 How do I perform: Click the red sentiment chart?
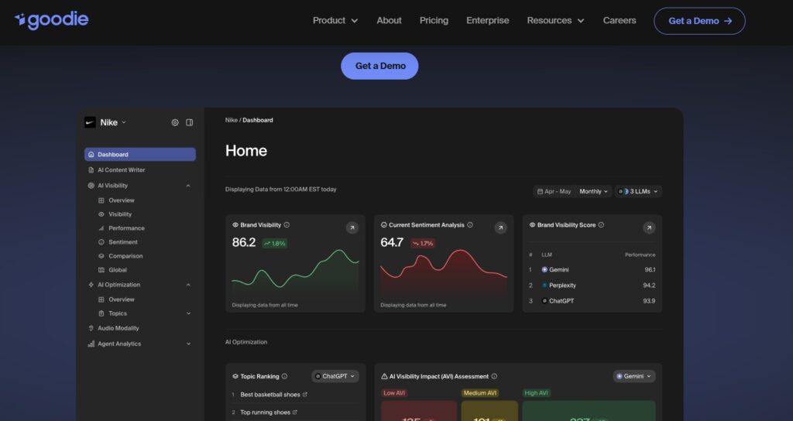click(444, 272)
